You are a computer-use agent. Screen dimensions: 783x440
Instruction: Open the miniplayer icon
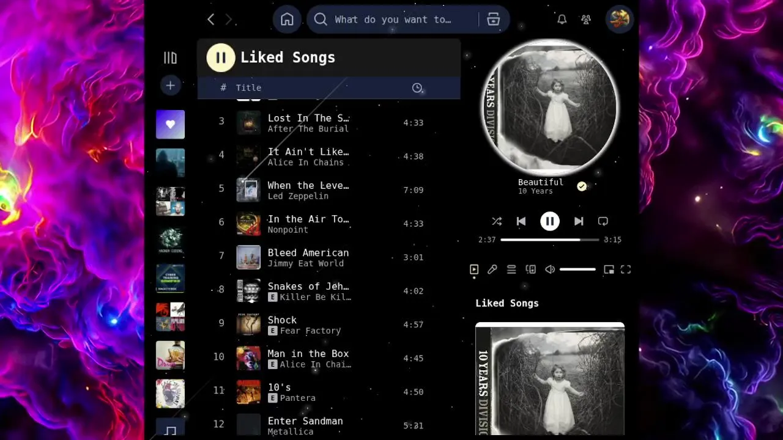609,269
